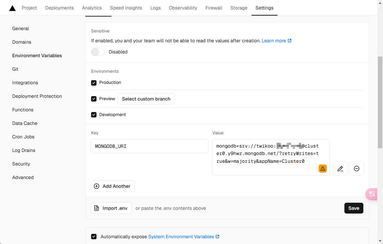Image resolution: width=383 pixels, height=244 pixels.
Task: Toggle Automatically expose System Environment Variables checkbox
Action: pyautogui.click(x=94, y=237)
